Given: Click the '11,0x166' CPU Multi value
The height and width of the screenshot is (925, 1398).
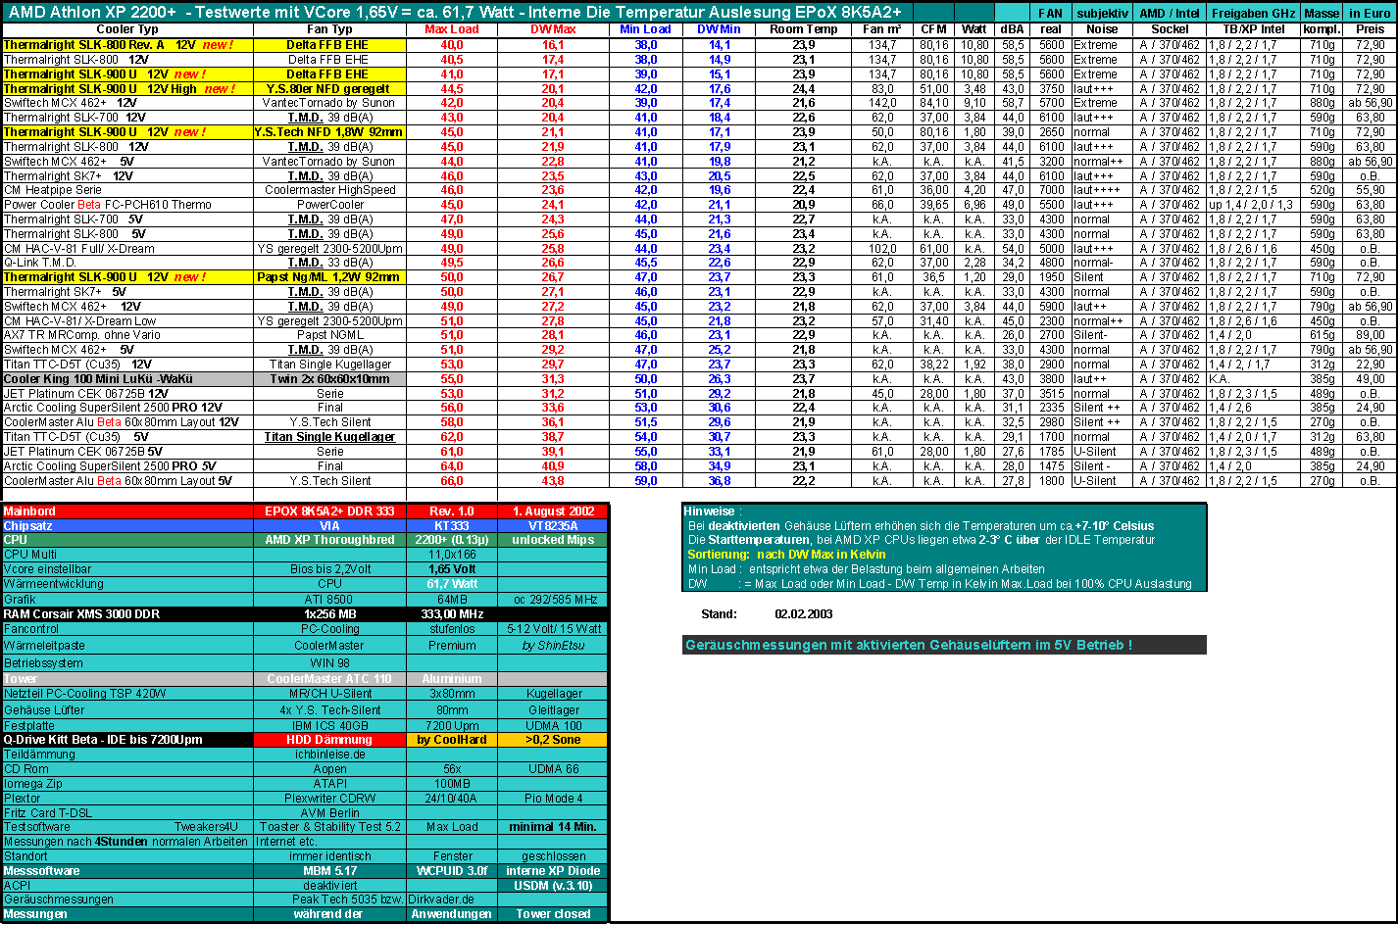Looking at the screenshot, I should point(452,555).
